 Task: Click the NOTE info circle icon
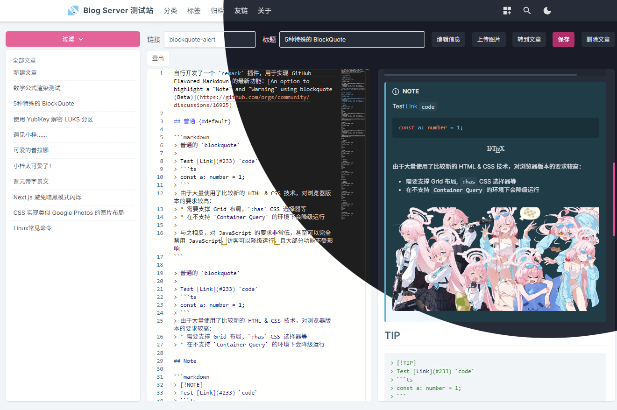click(x=396, y=92)
